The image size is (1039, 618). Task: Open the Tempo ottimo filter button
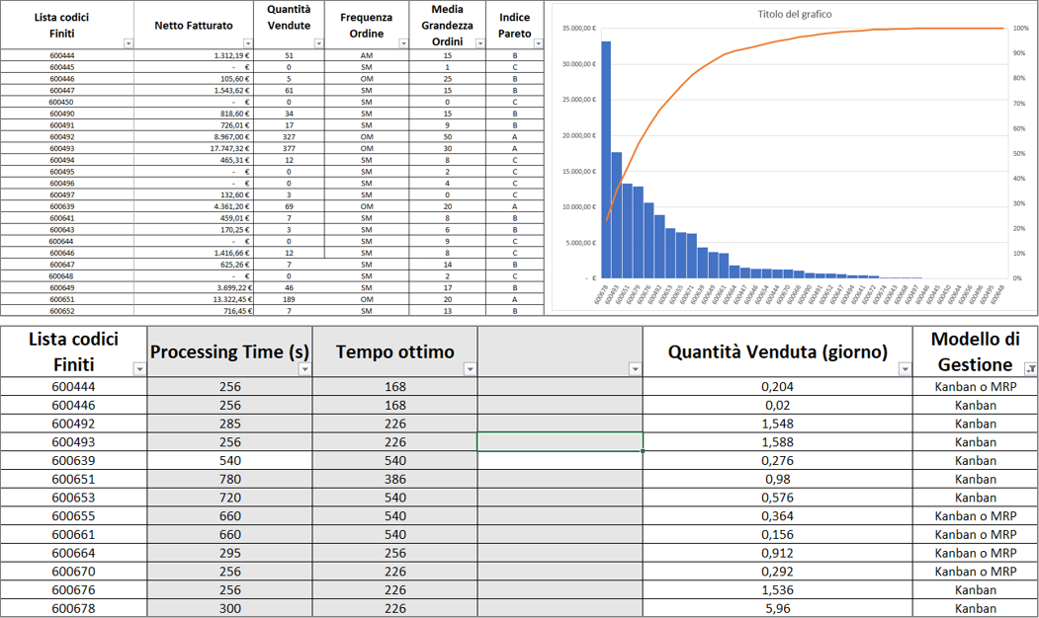coord(470,369)
